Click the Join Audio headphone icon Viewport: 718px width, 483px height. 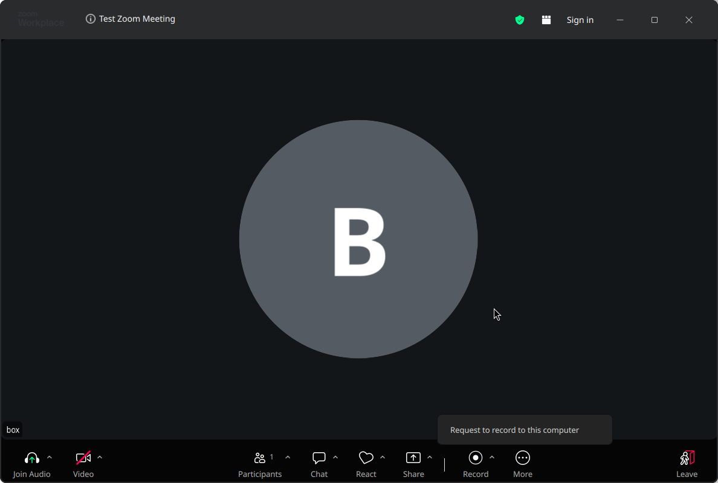click(31, 458)
